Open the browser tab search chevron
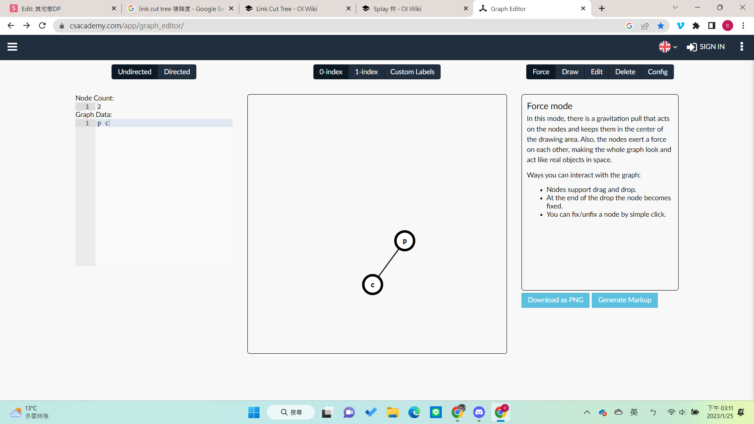Image resolution: width=754 pixels, height=424 pixels. click(x=675, y=7)
